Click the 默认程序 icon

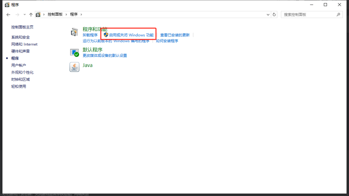click(74, 53)
